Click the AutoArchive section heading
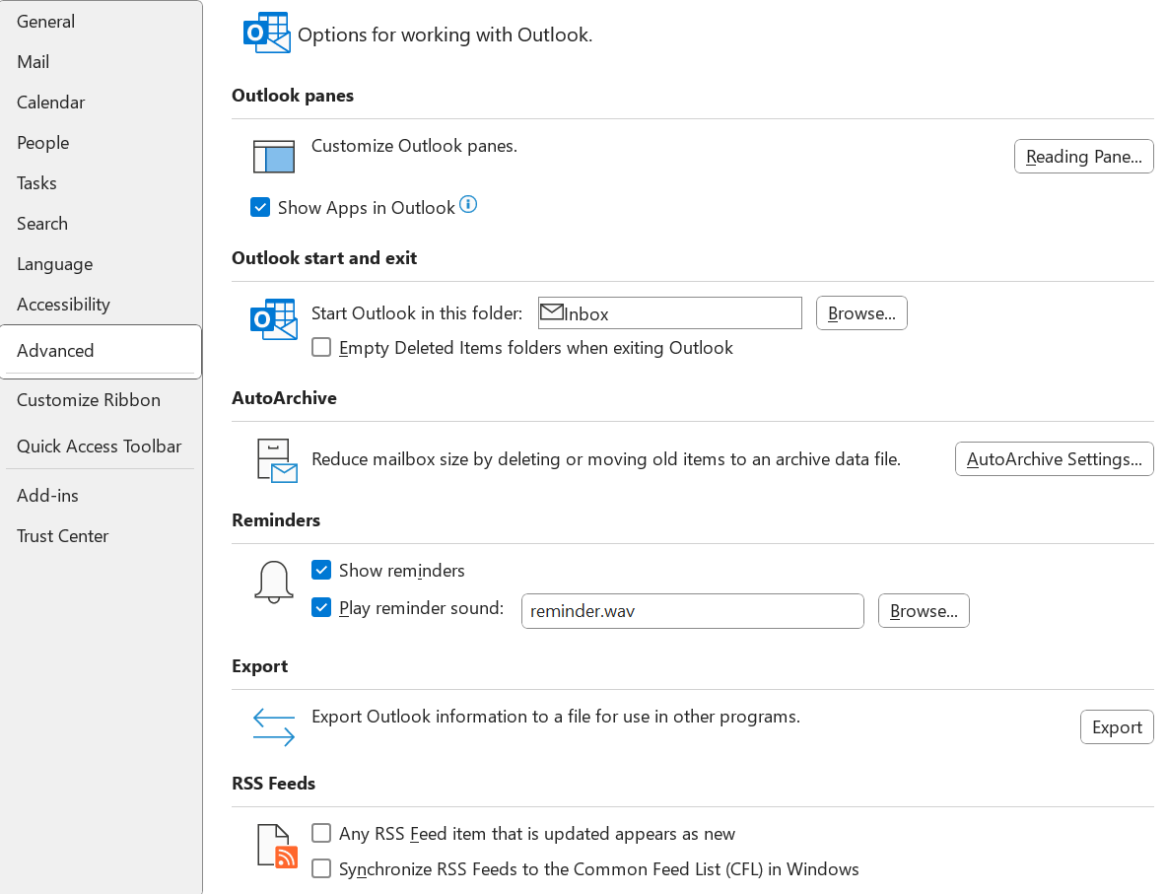1166x894 pixels. point(284,398)
